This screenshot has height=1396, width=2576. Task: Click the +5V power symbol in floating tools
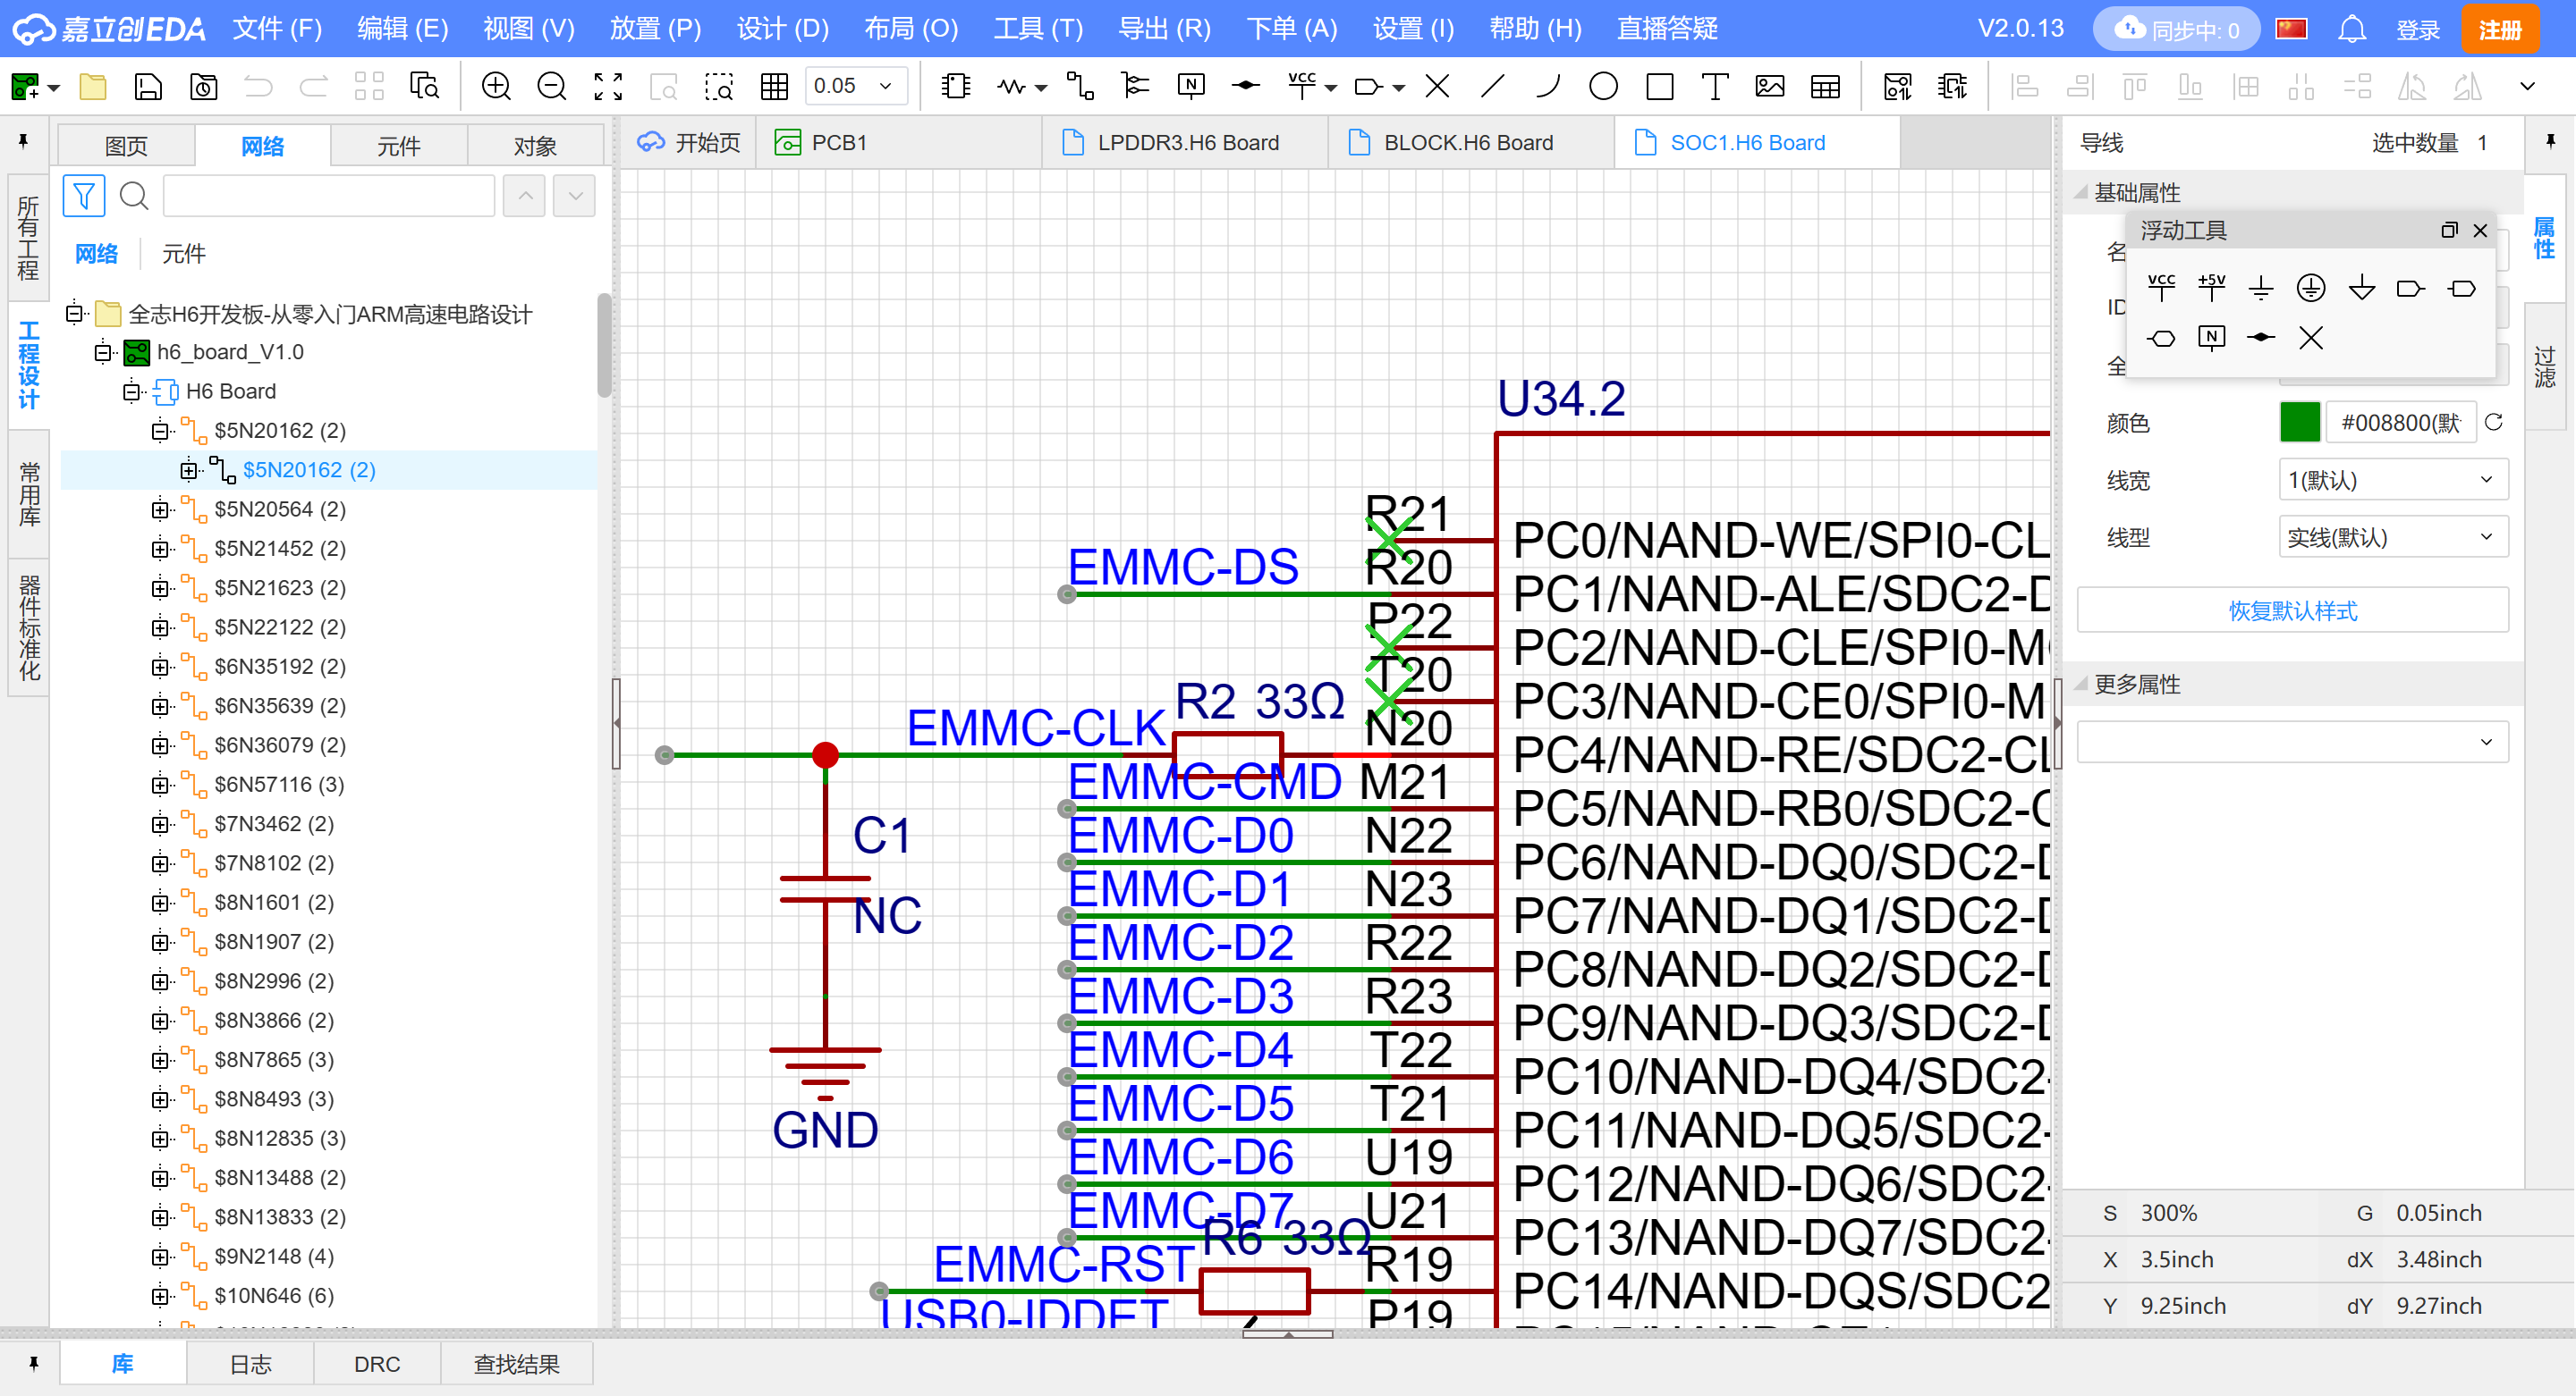pos(2211,288)
